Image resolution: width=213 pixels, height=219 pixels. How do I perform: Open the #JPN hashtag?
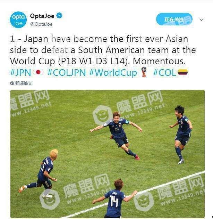pyautogui.click(x=20, y=73)
